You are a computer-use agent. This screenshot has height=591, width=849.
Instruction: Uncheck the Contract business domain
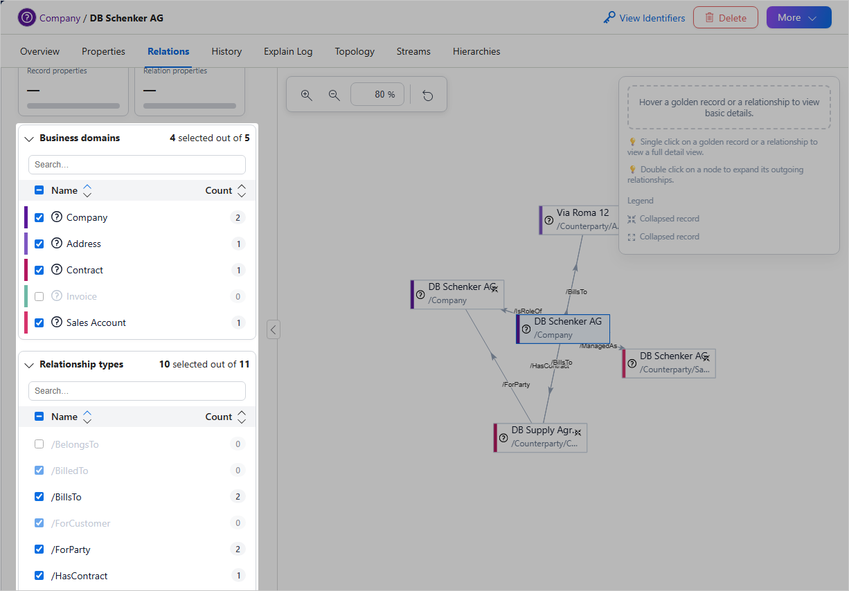coord(39,270)
